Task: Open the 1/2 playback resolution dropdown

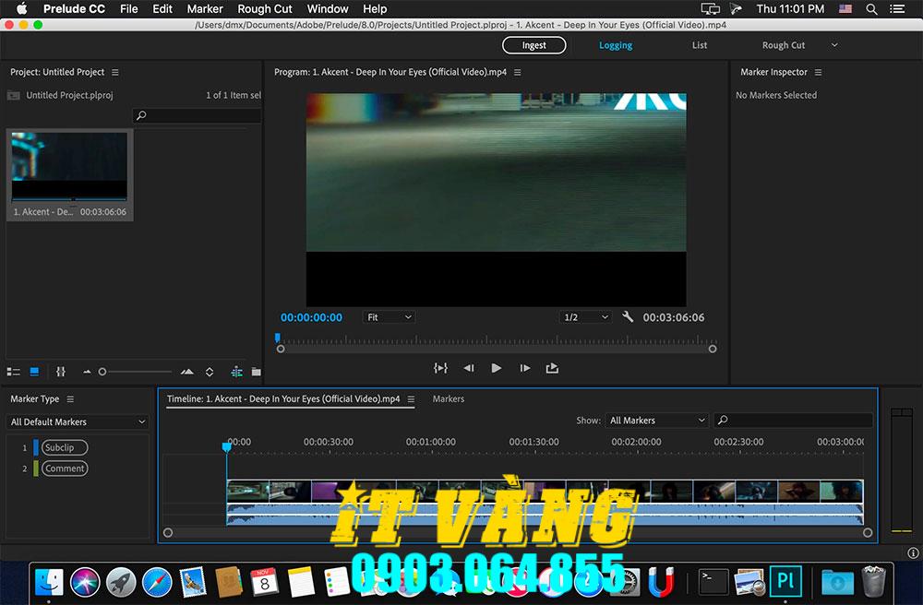Action: tap(585, 316)
